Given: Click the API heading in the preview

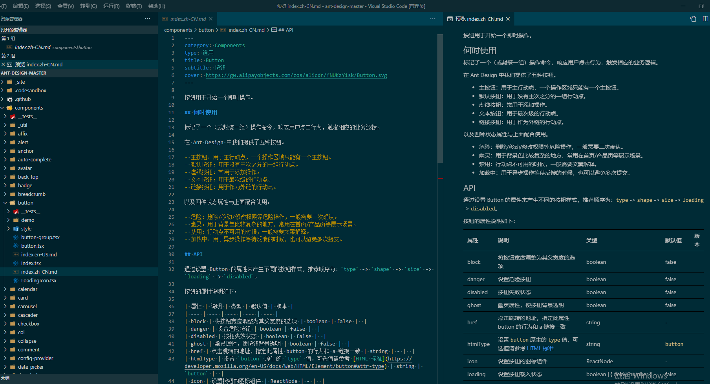Looking at the screenshot, I should [469, 188].
